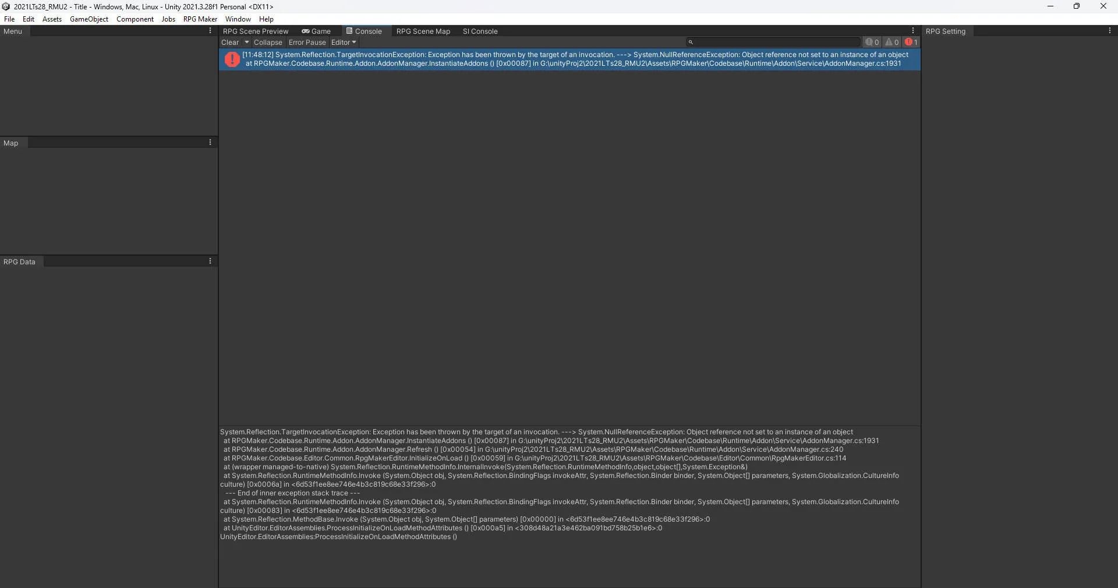Open the Jobs menu

(168, 19)
